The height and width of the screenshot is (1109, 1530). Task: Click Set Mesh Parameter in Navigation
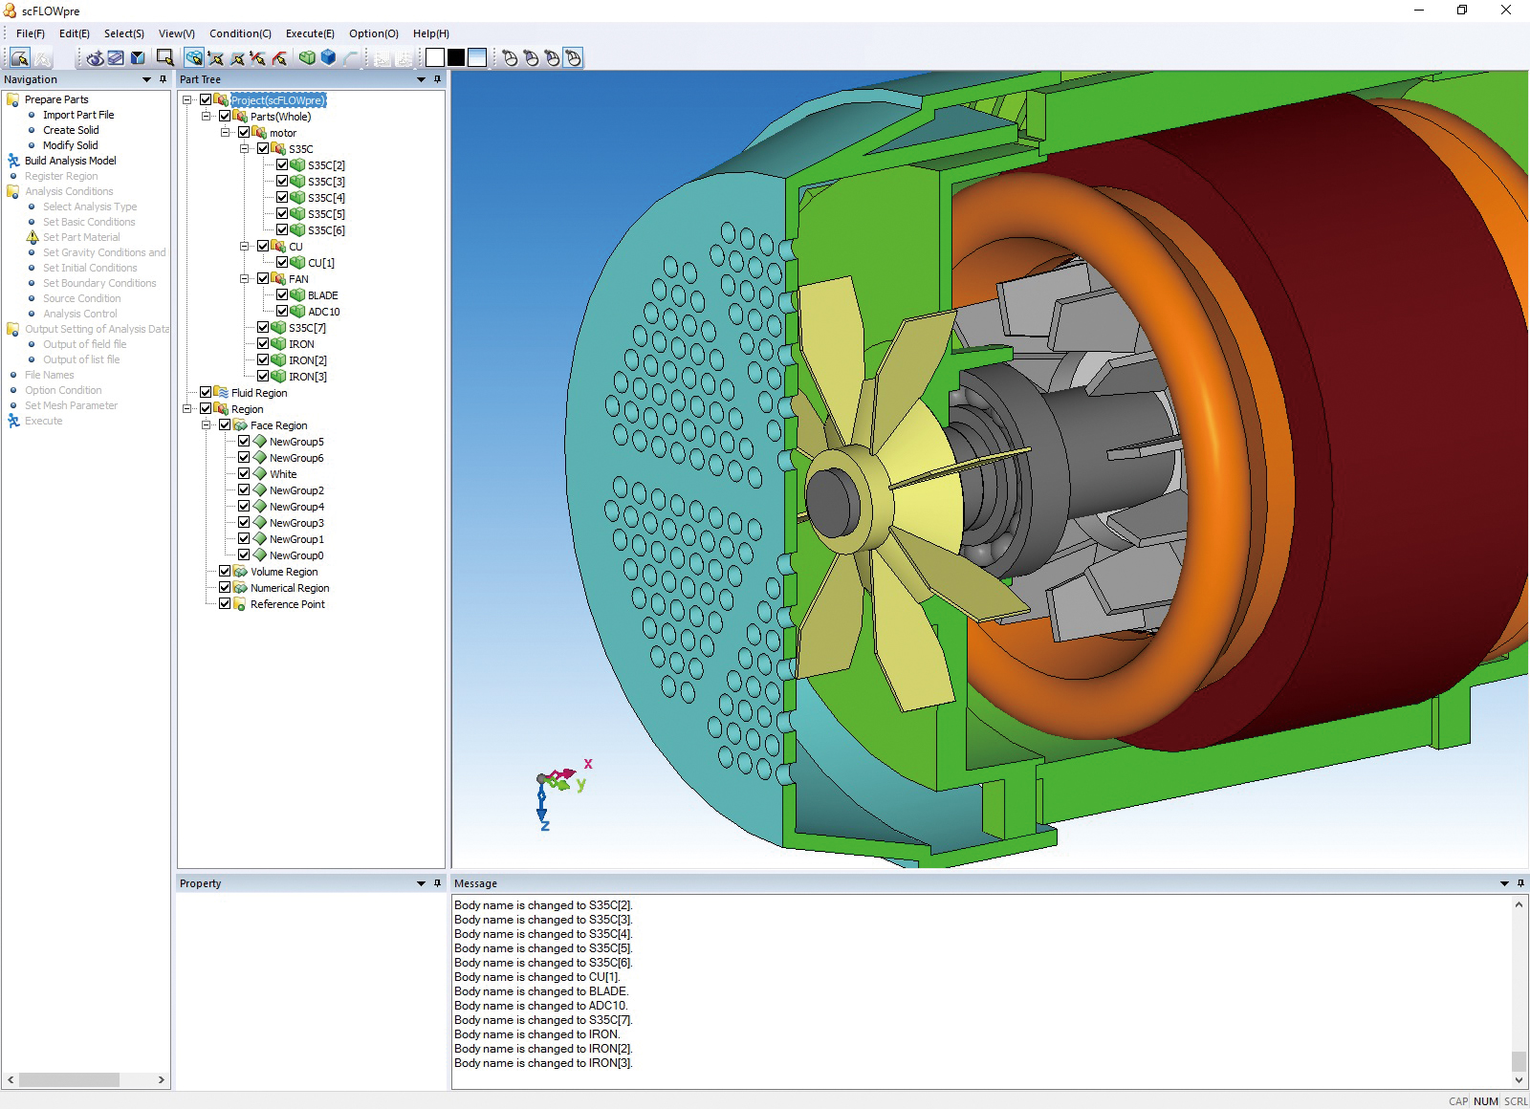pyautogui.click(x=71, y=405)
